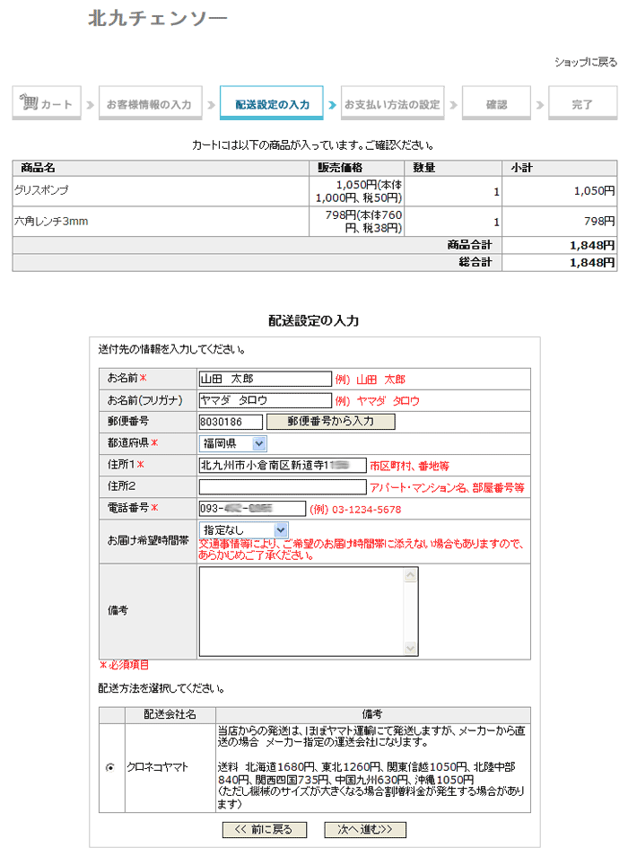Open the 都道府県 dropdown
628x865 pixels.
233,443
